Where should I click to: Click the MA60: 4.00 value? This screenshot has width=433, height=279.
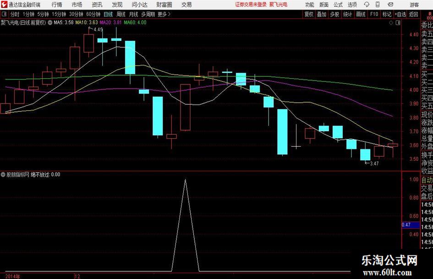click(x=135, y=22)
